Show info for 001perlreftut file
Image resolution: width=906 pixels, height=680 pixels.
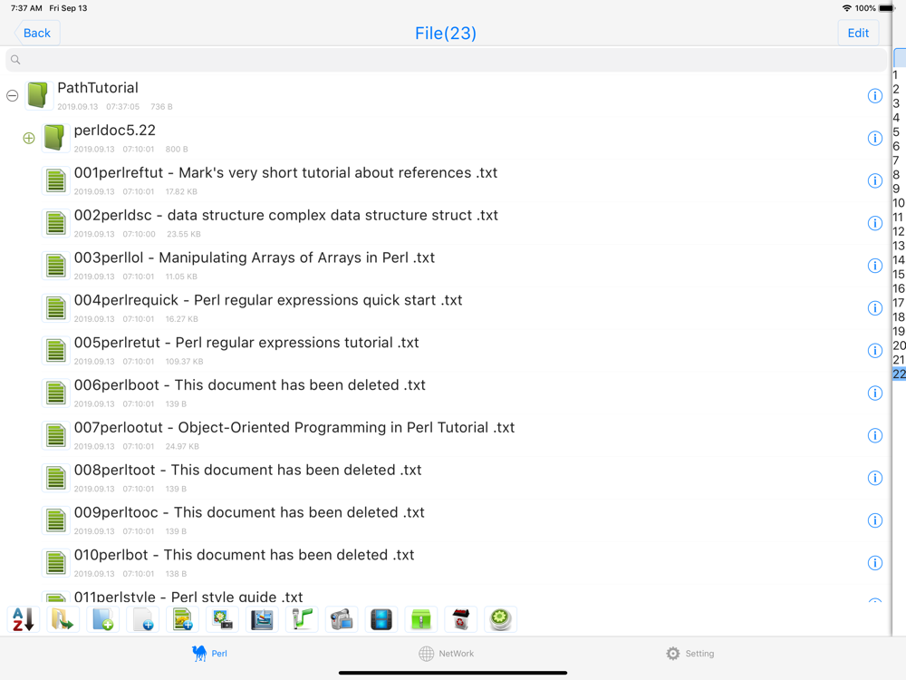click(x=875, y=181)
